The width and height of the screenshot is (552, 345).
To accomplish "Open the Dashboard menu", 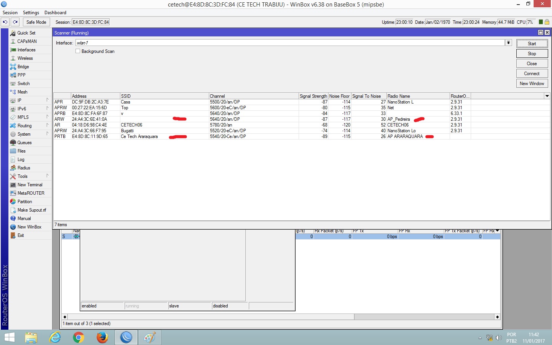I will tap(55, 13).
